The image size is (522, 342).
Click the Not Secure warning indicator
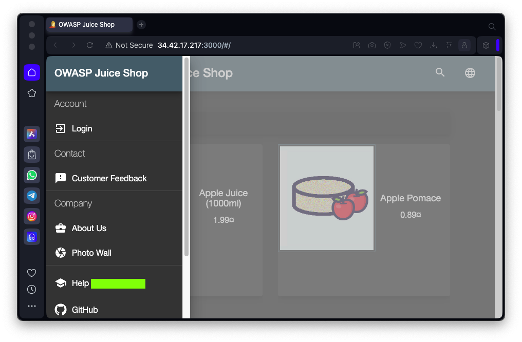point(129,45)
